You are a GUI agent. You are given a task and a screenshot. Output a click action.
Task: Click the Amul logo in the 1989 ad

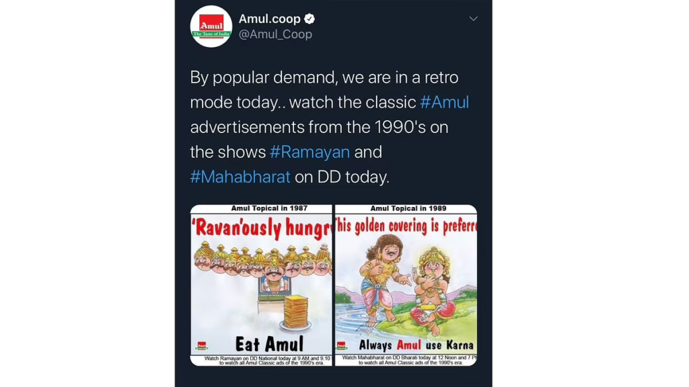[x=342, y=346]
